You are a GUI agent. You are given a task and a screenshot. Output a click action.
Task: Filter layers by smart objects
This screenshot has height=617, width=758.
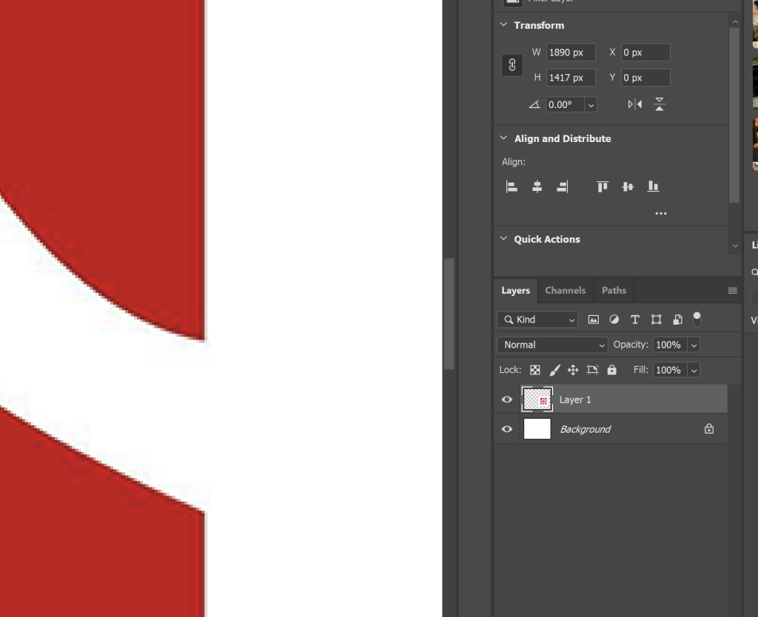pos(677,320)
